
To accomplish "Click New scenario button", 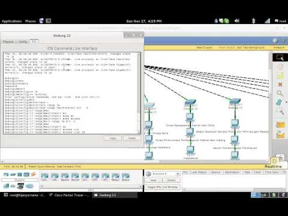I will [x=153, y=180].
